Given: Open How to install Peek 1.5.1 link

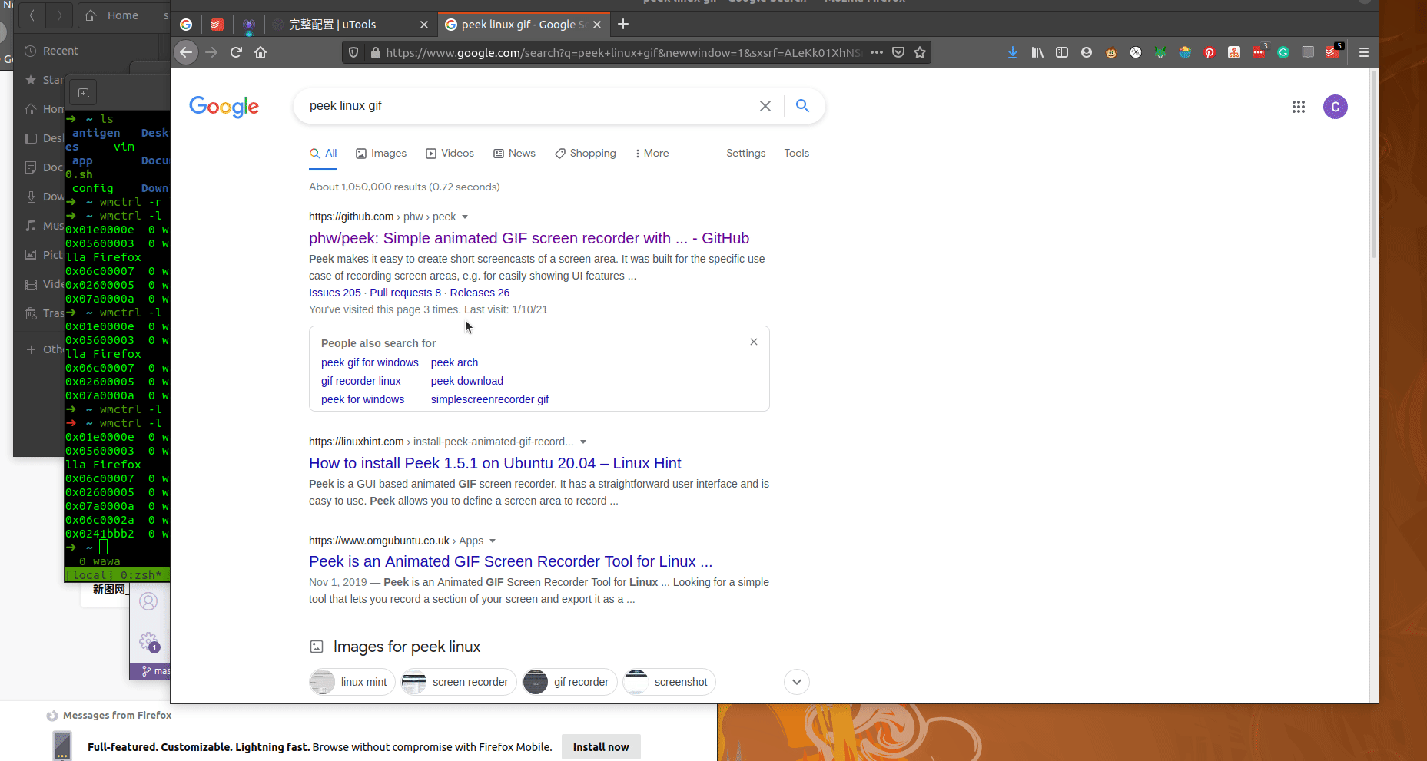Looking at the screenshot, I should click(495, 463).
